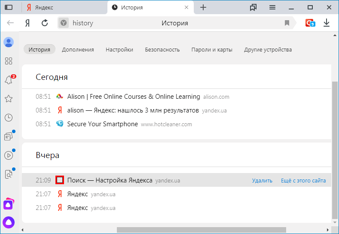The width and height of the screenshot is (339, 234).
Task: Open Alison Free Online Courses history entry
Action: [x=133, y=96]
